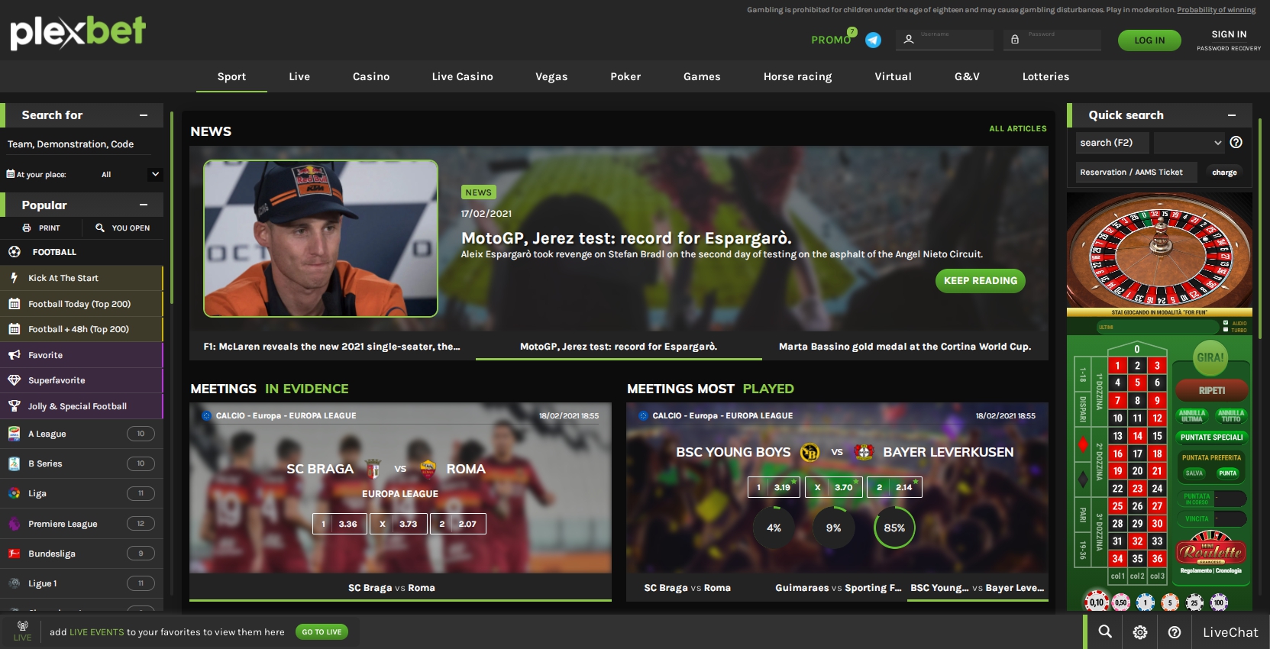The image size is (1270, 649).
Task: Select draw odds 3.73 for Braga vs Roma
Action: 399,524
